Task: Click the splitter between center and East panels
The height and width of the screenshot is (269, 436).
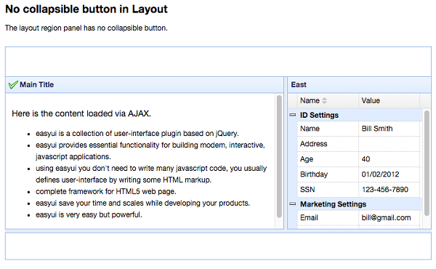Action: coord(286,153)
